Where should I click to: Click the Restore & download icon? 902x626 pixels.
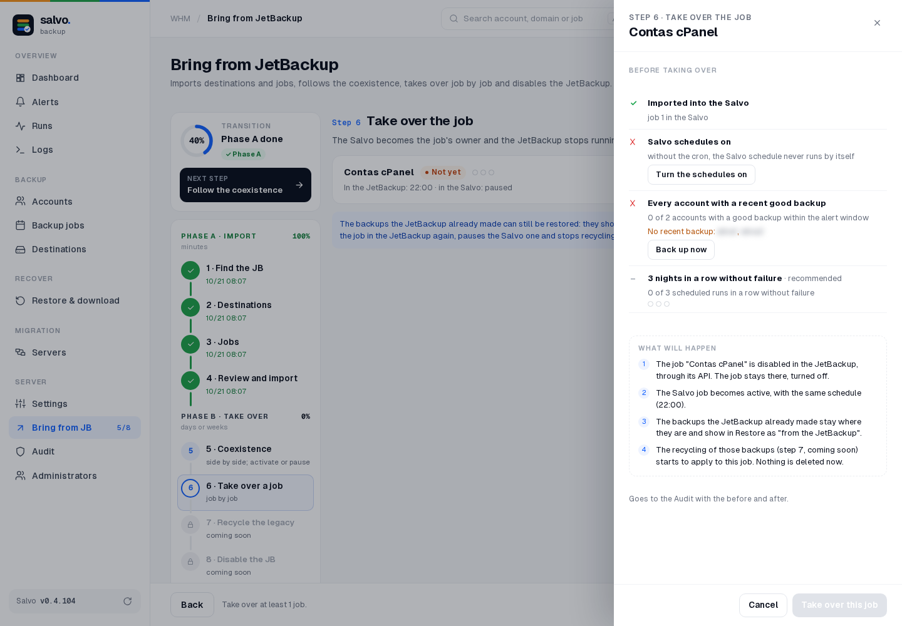(x=21, y=300)
